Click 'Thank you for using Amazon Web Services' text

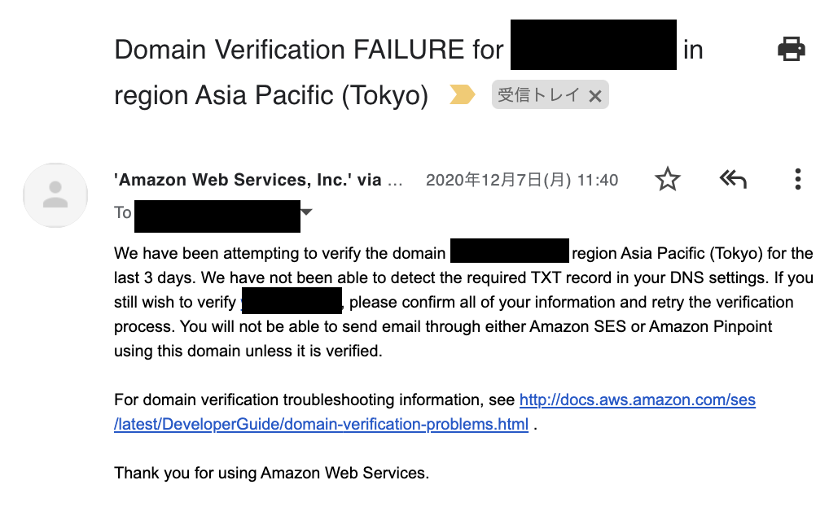coord(271,473)
